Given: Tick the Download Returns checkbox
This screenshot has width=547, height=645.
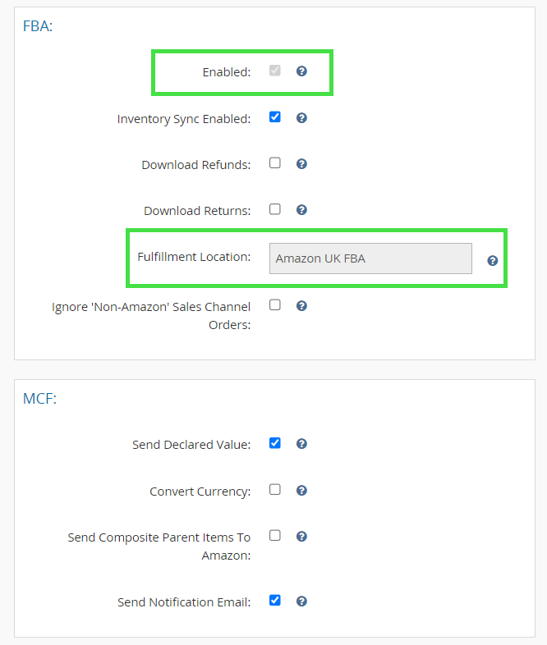Looking at the screenshot, I should [275, 208].
